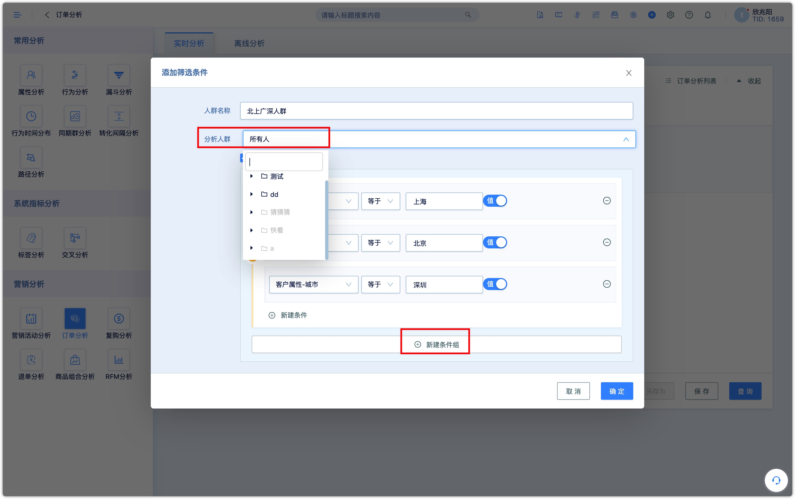This screenshot has height=499, width=795.
Task: Toggle the 值 switch for 深圳
Action: coord(495,284)
